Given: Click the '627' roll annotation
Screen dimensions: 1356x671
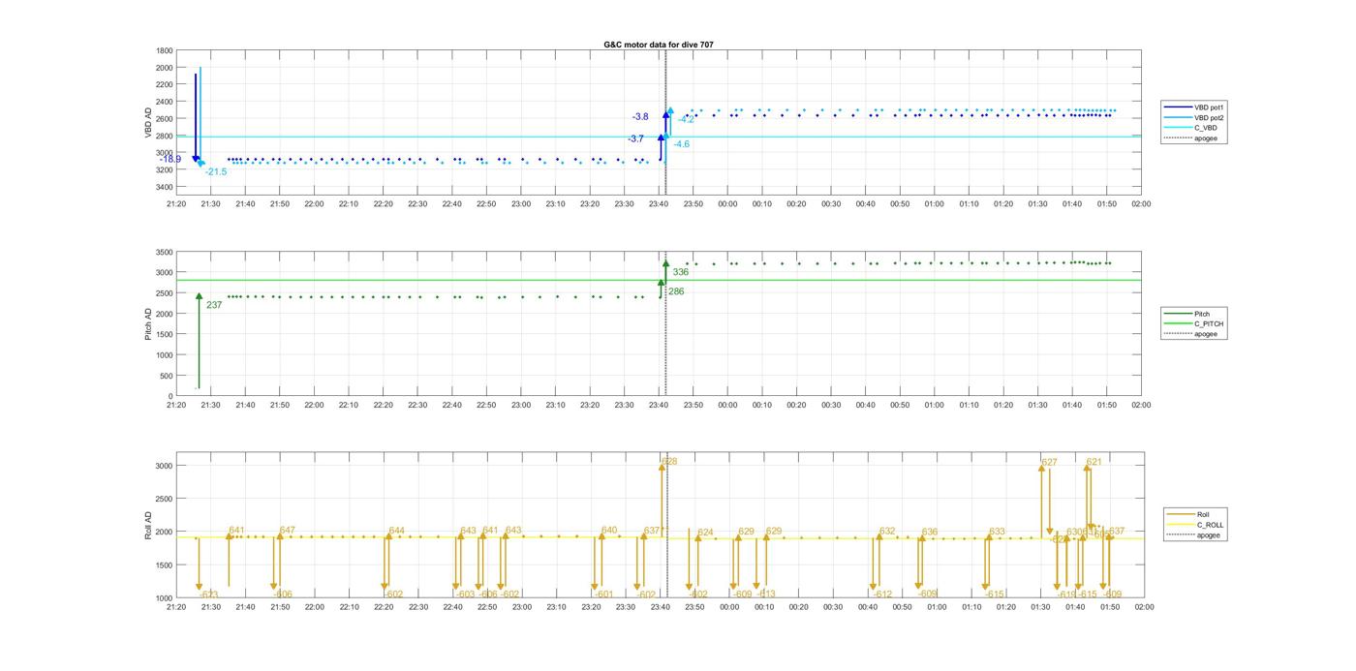Looking at the screenshot, I should 1050,463.
